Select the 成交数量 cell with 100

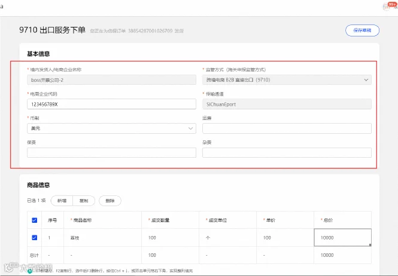(x=170, y=238)
